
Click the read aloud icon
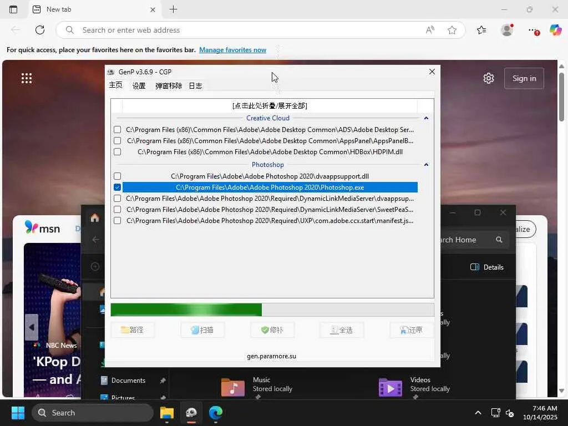tap(430, 30)
